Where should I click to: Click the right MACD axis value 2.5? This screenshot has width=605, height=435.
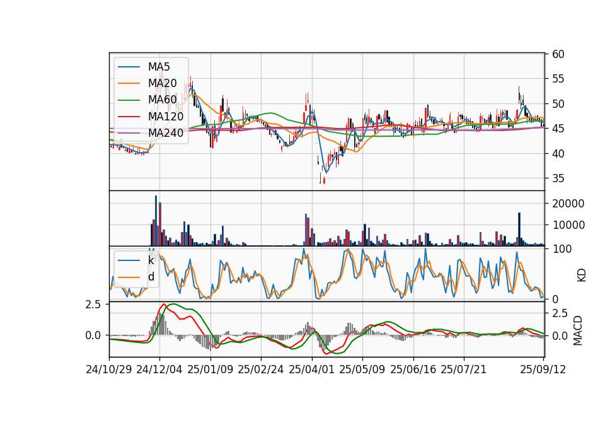(560, 313)
